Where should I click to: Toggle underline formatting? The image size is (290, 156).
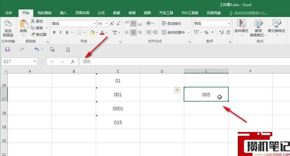click(67, 32)
